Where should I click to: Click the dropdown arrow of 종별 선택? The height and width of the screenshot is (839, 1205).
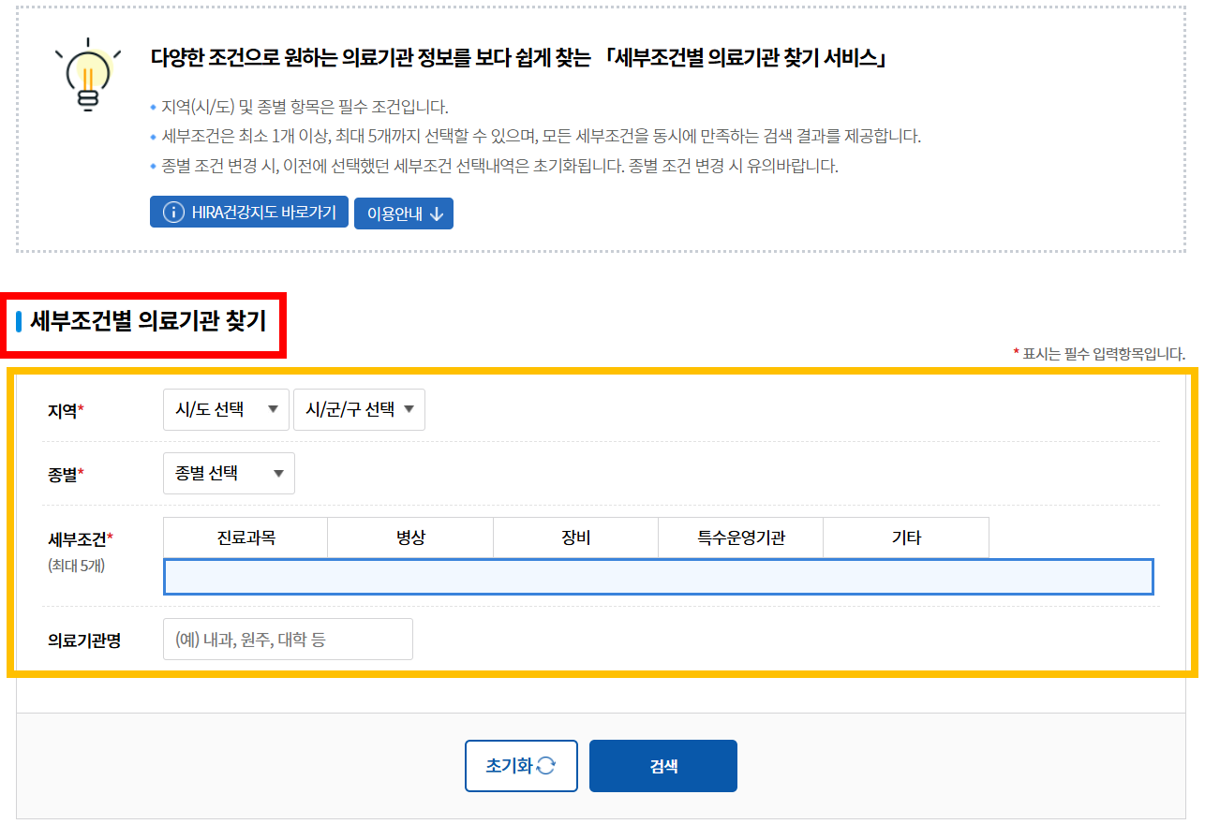(x=278, y=473)
